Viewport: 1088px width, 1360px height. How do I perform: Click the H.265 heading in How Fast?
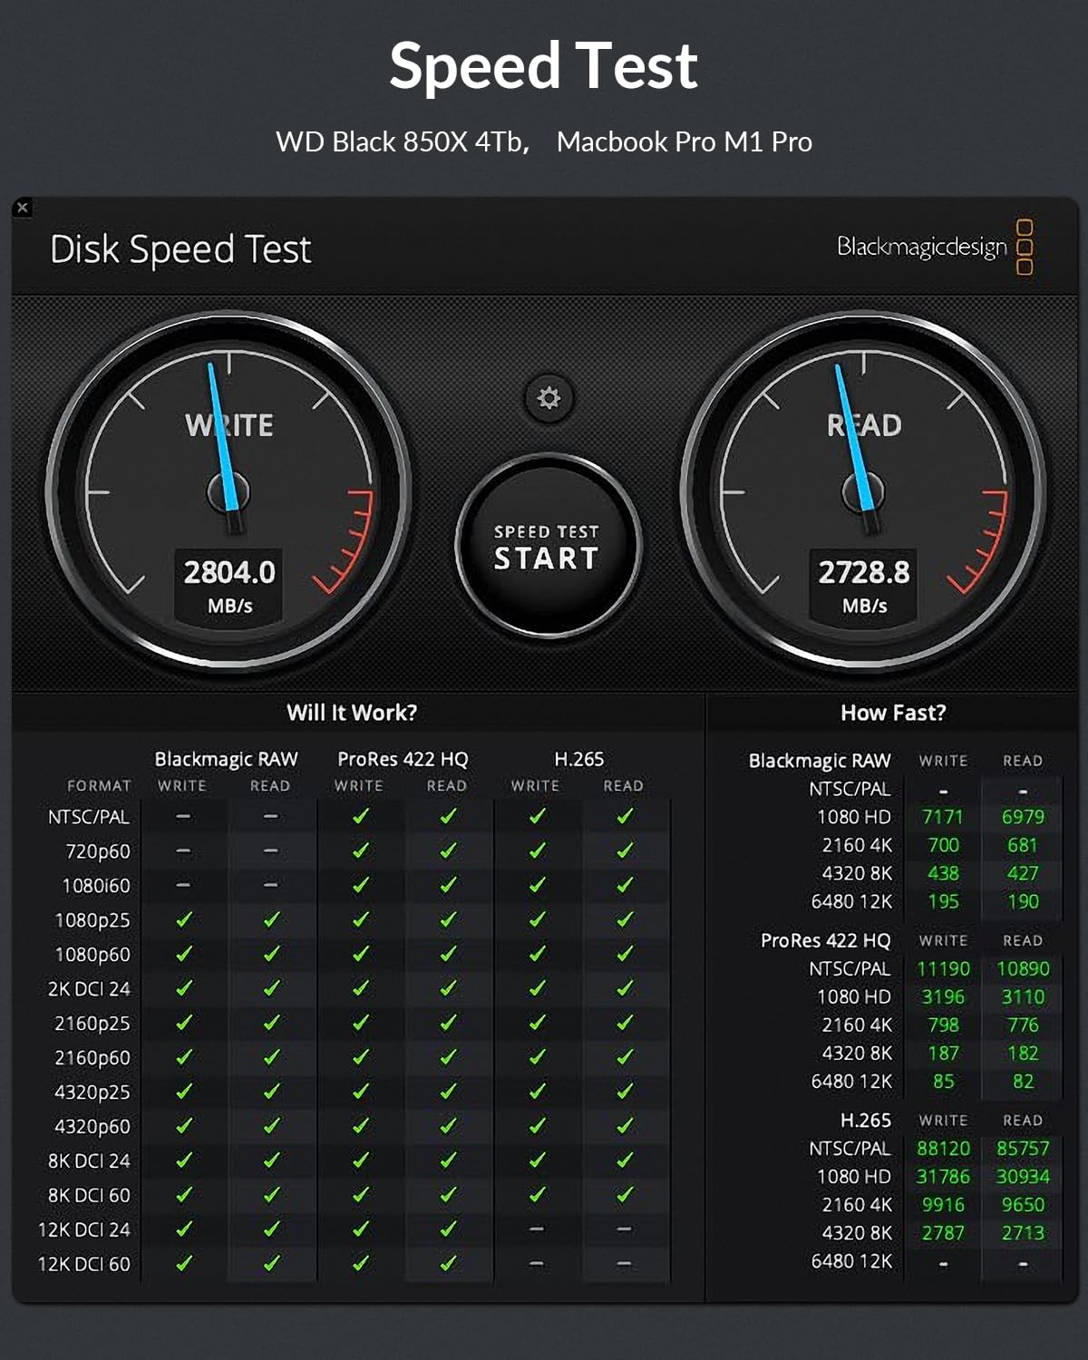tap(866, 1120)
